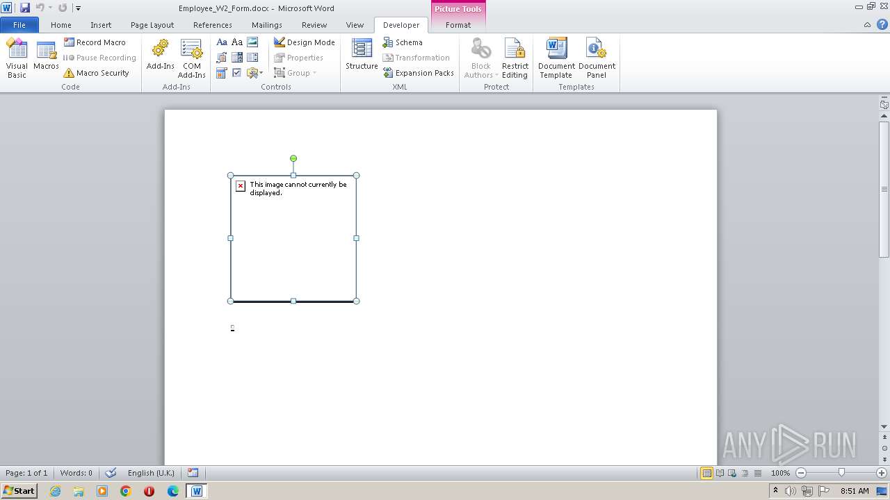Insert Building Block Gallery control
This screenshot has height=500, width=890.
coord(222,58)
